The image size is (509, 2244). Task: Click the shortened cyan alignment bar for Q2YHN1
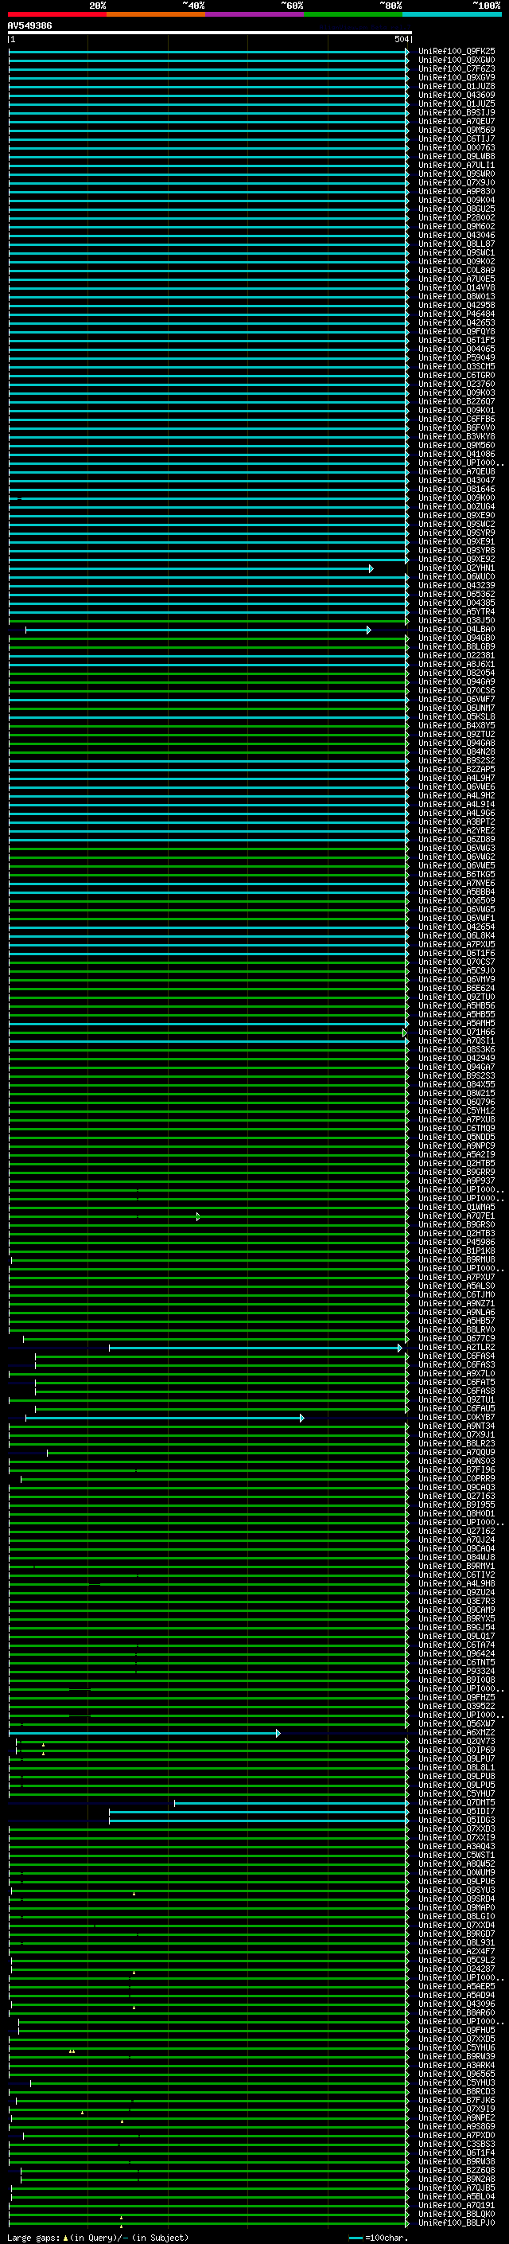tap(191, 569)
